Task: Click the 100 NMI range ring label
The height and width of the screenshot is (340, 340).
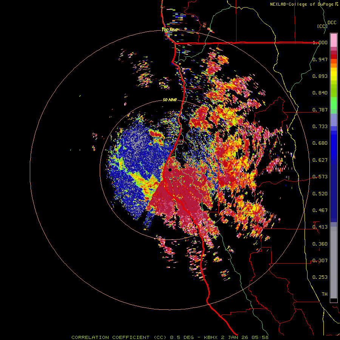Action: (x=170, y=30)
